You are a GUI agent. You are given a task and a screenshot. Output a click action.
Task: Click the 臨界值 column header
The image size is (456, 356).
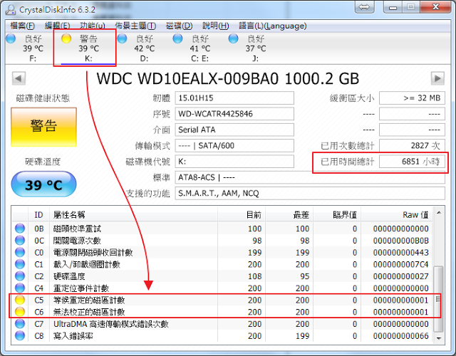pyautogui.click(x=337, y=215)
